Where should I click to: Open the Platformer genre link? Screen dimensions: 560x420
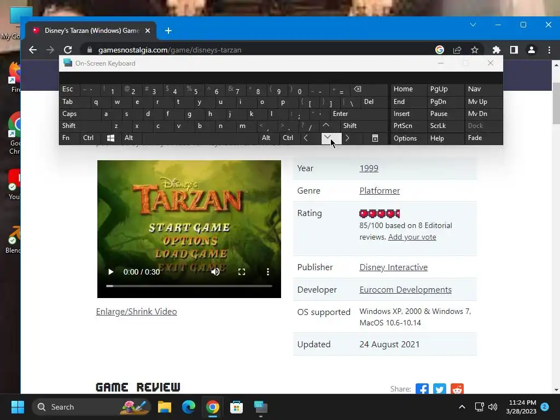380,191
